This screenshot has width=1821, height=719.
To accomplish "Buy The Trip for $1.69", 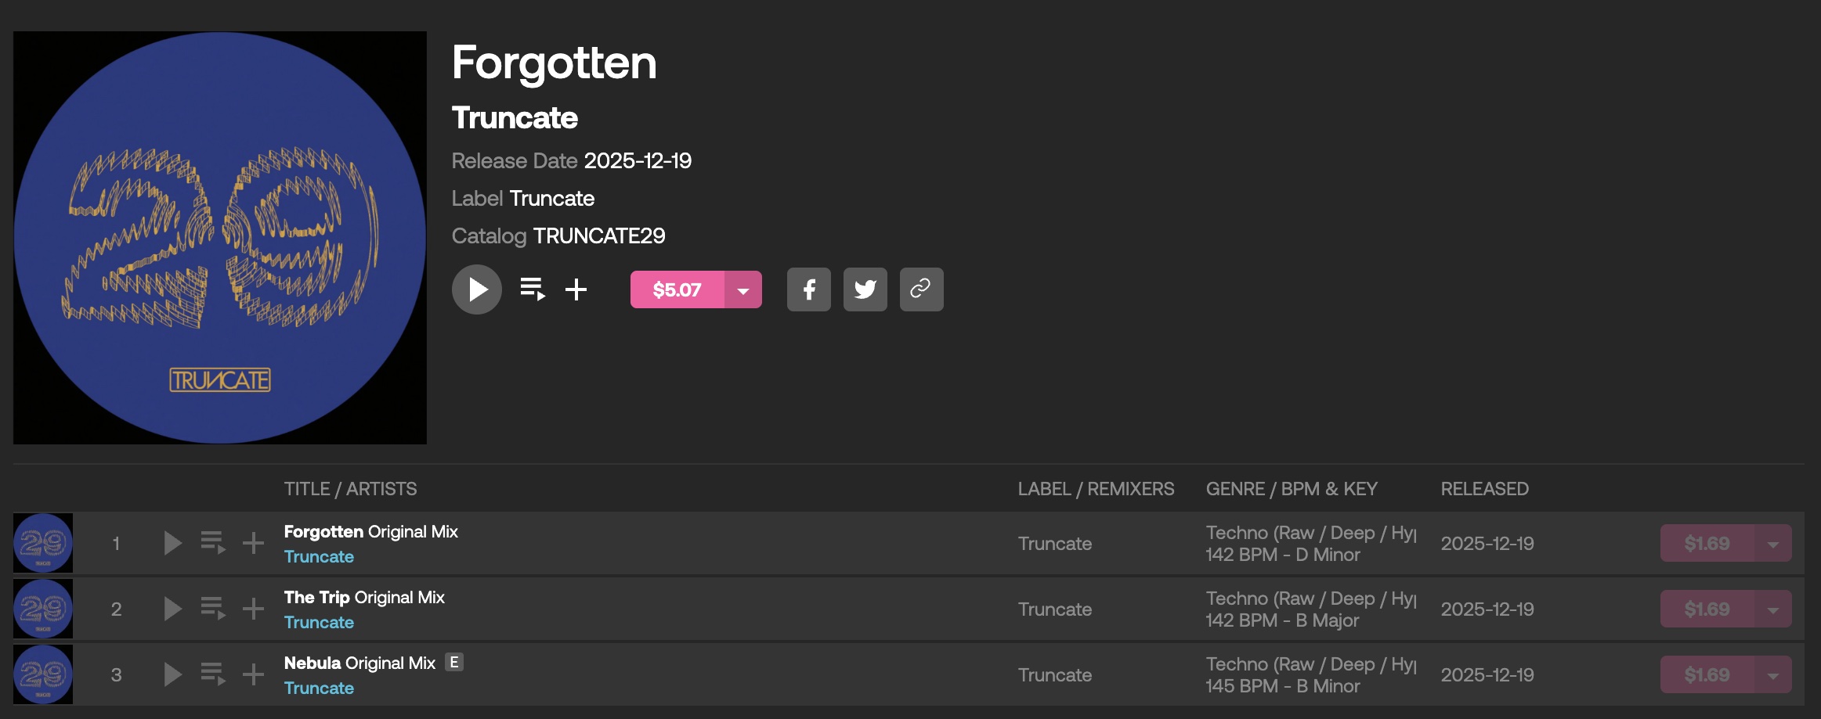I will (1707, 609).
